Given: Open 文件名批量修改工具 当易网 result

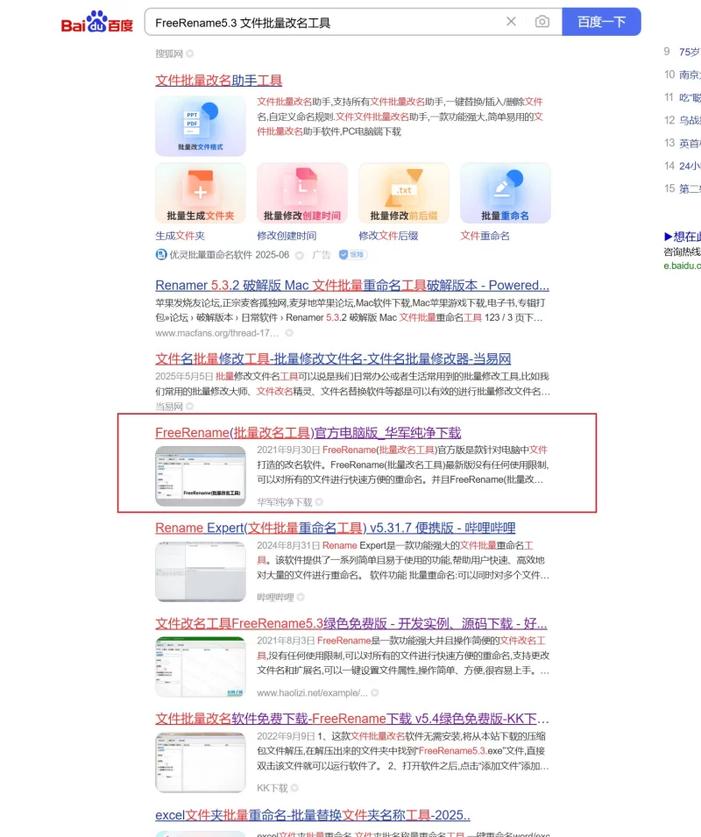Looking at the screenshot, I should click(x=334, y=358).
